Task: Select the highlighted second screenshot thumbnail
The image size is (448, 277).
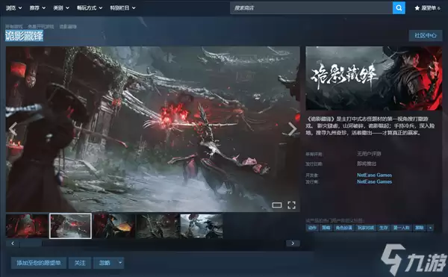Action: click(71, 226)
